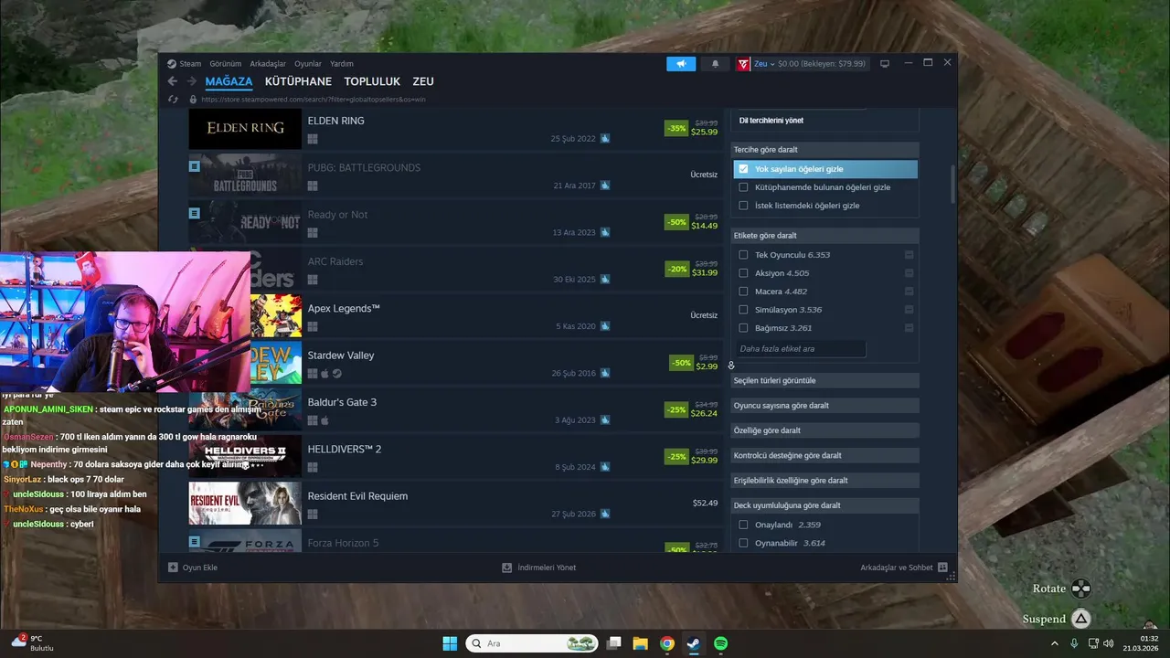Exclude the Aksiyon tag with its minus button
This screenshot has width=1170, height=658.
coord(909,273)
